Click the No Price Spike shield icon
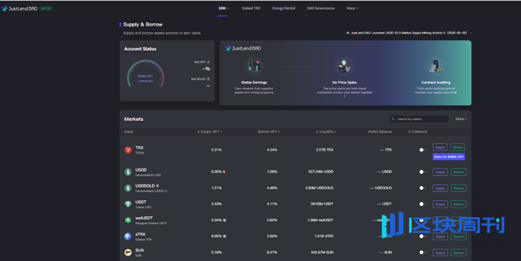Image resolution: width=521 pixels, height=261 pixels. [x=344, y=66]
